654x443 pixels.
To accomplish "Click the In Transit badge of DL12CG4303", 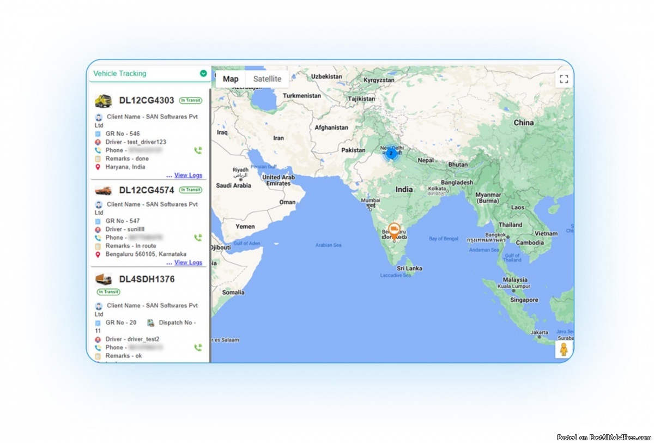I will 190,100.
